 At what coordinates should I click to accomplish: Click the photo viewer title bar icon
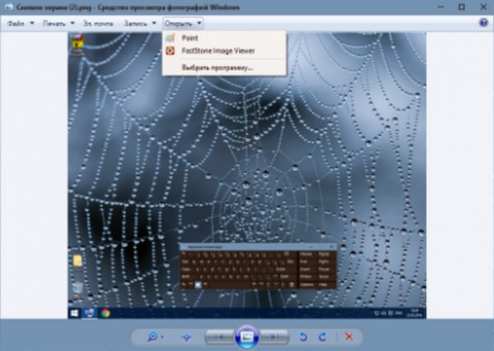(8, 7)
